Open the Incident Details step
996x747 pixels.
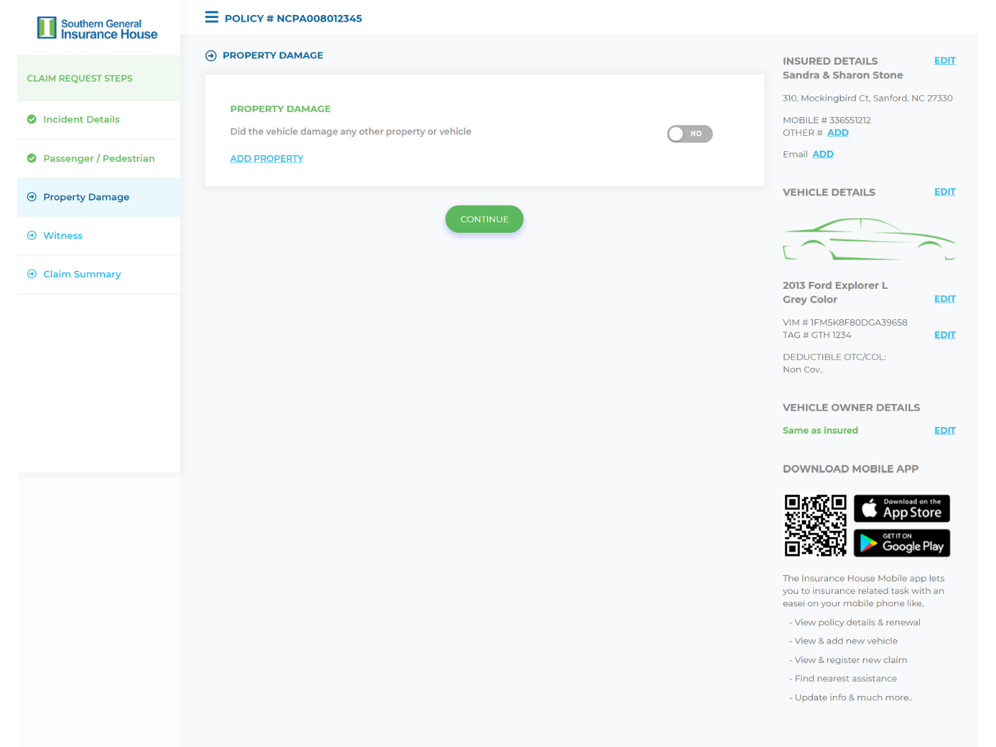coord(81,119)
